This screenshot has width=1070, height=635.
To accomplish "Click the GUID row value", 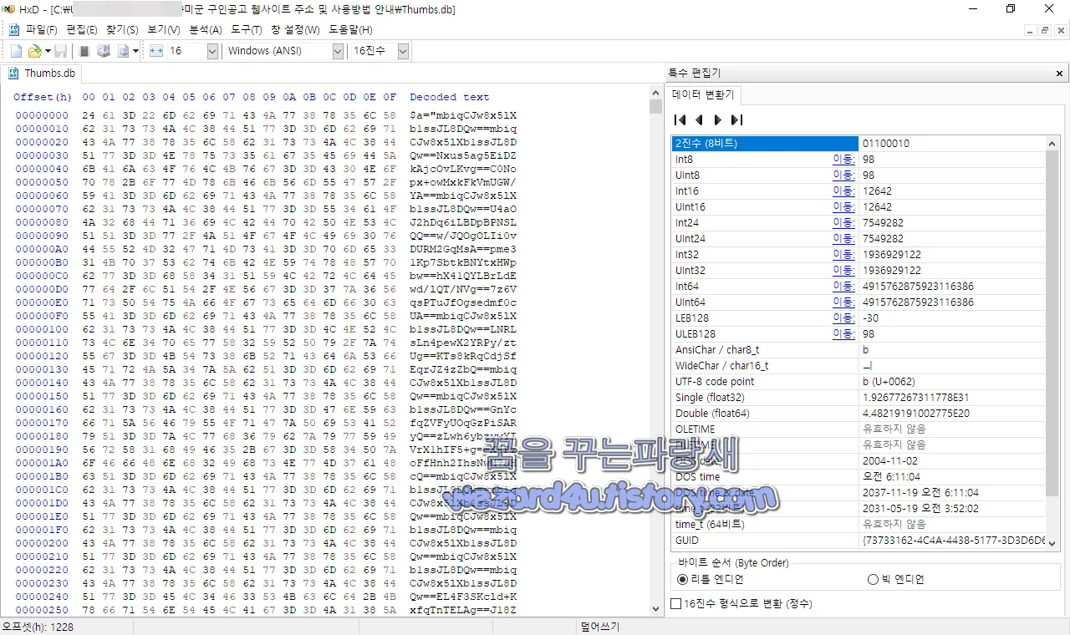I will point(953,541).
